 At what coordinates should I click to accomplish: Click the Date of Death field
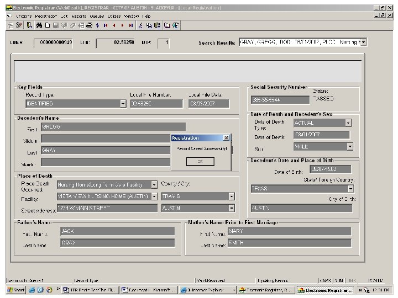(x=322, y=135)
